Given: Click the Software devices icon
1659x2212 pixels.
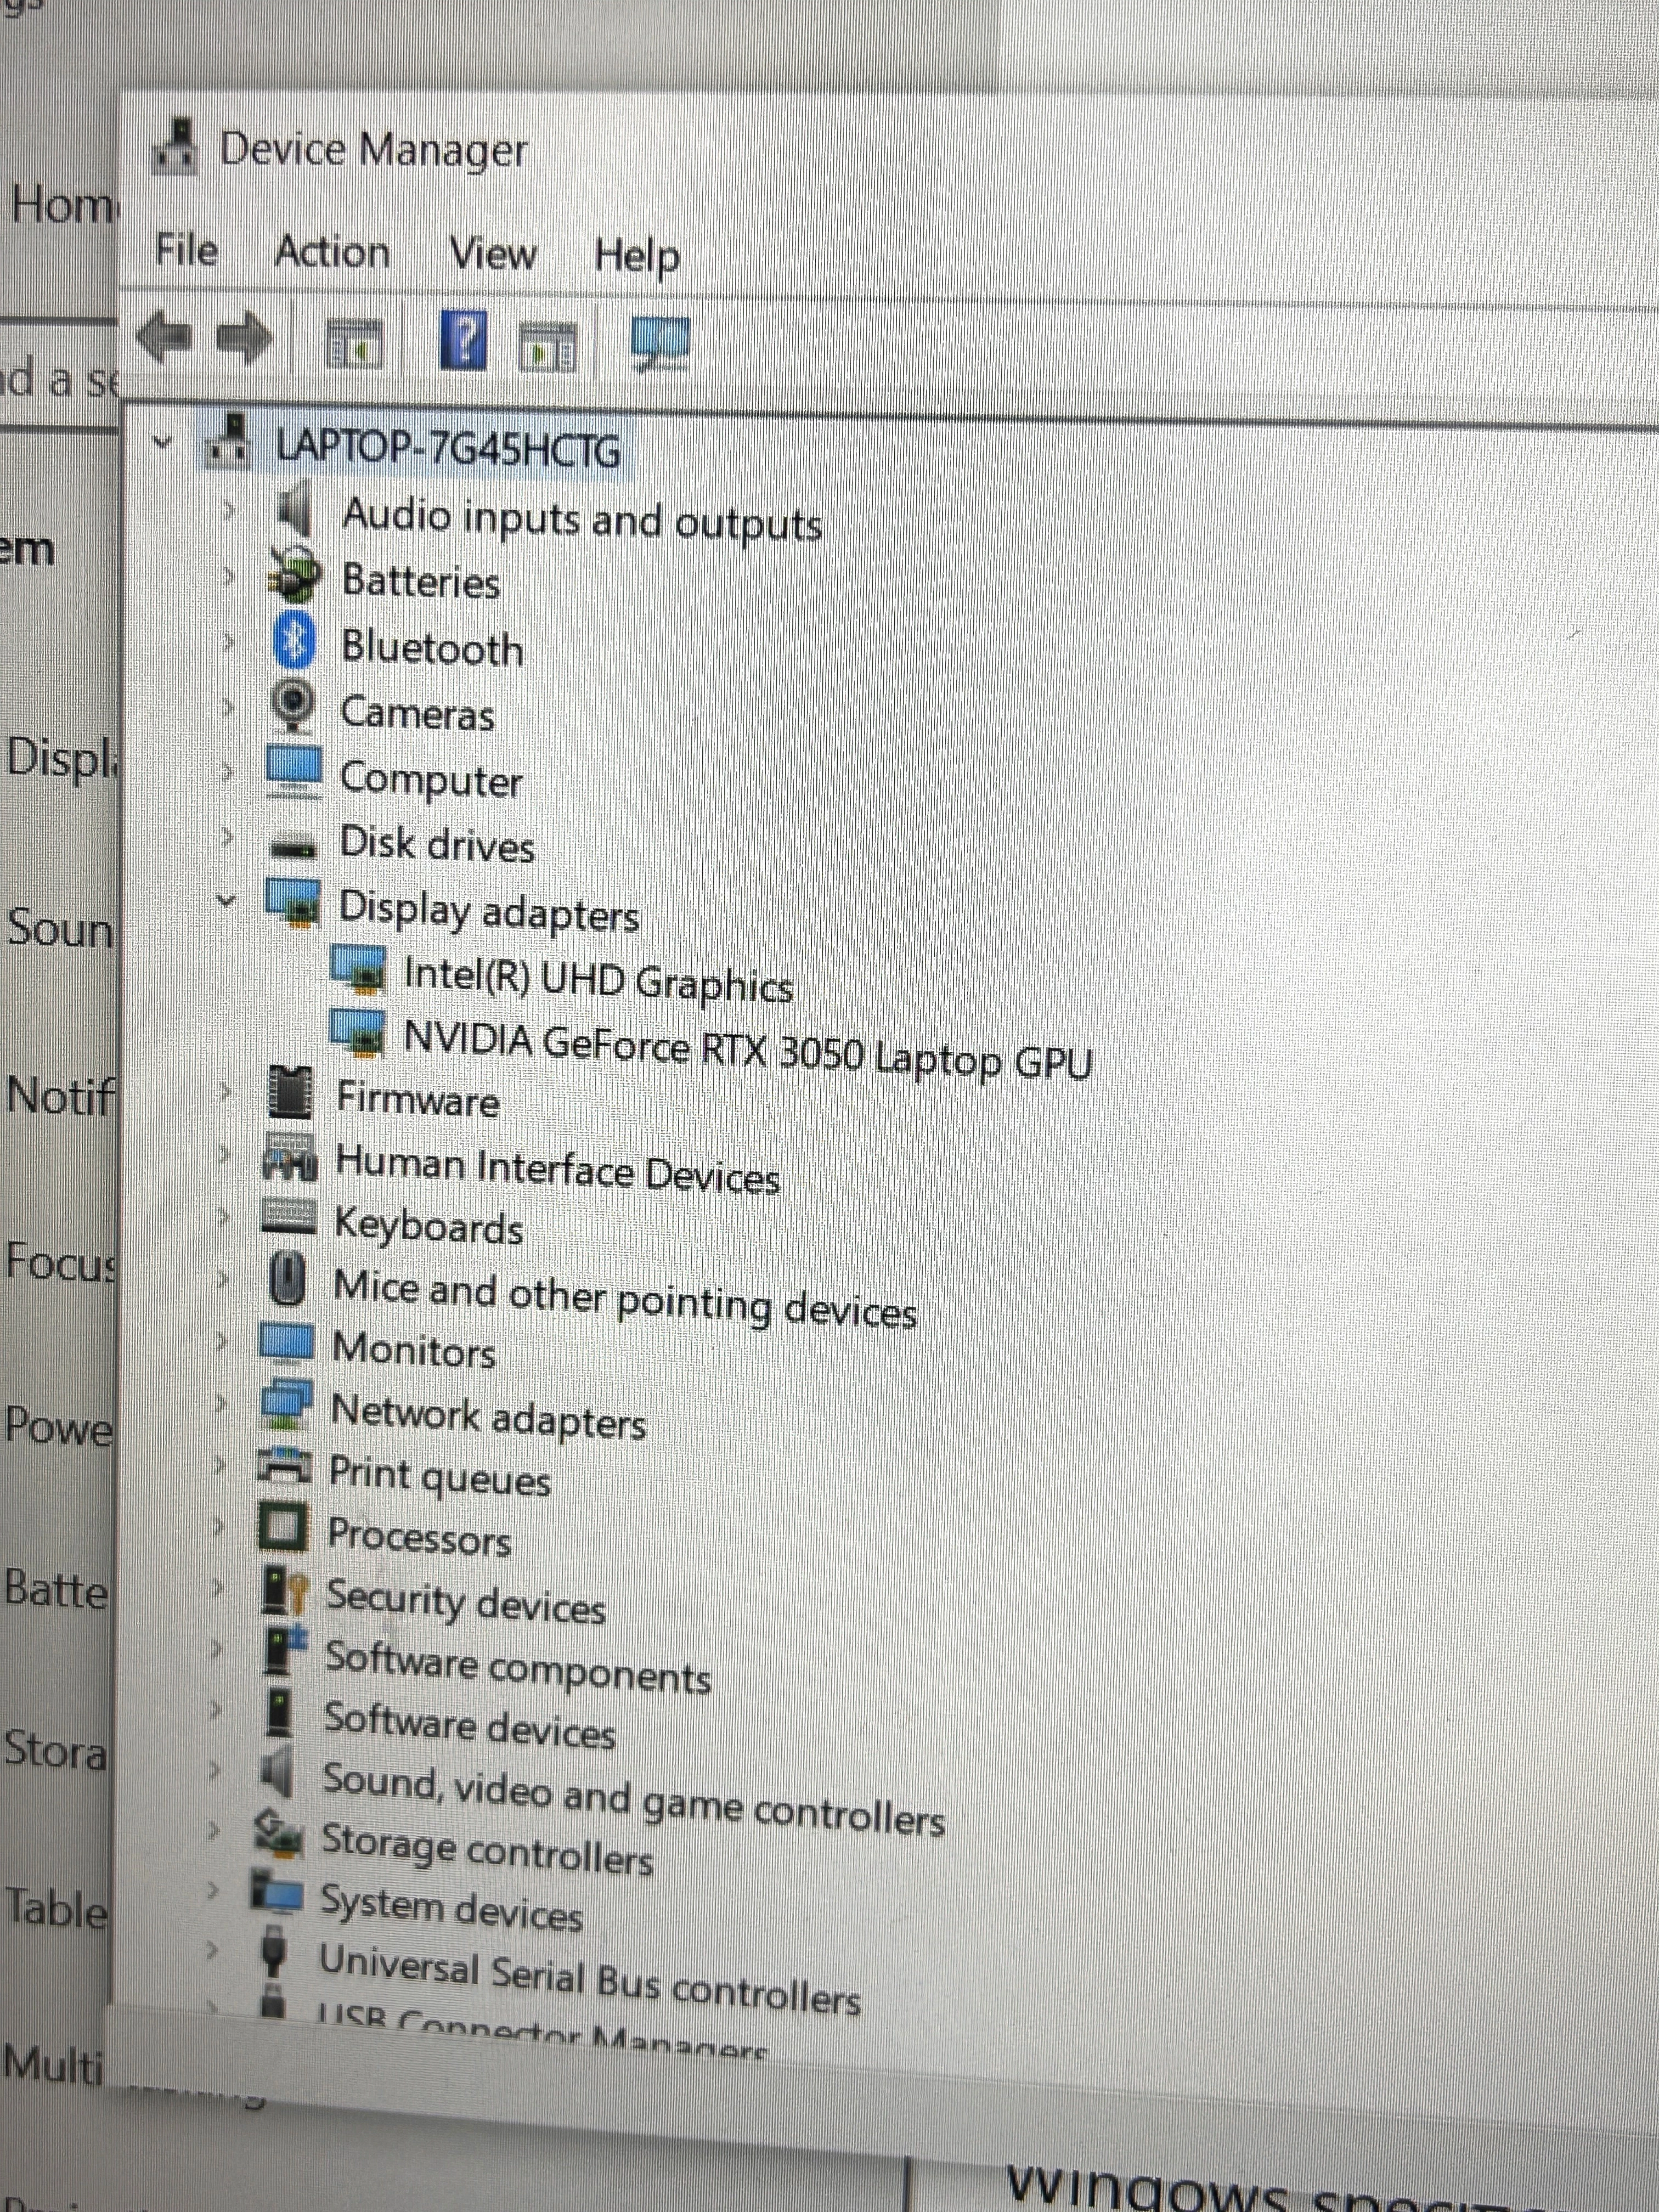Looking at the screenshot, I should (279, 1713).
